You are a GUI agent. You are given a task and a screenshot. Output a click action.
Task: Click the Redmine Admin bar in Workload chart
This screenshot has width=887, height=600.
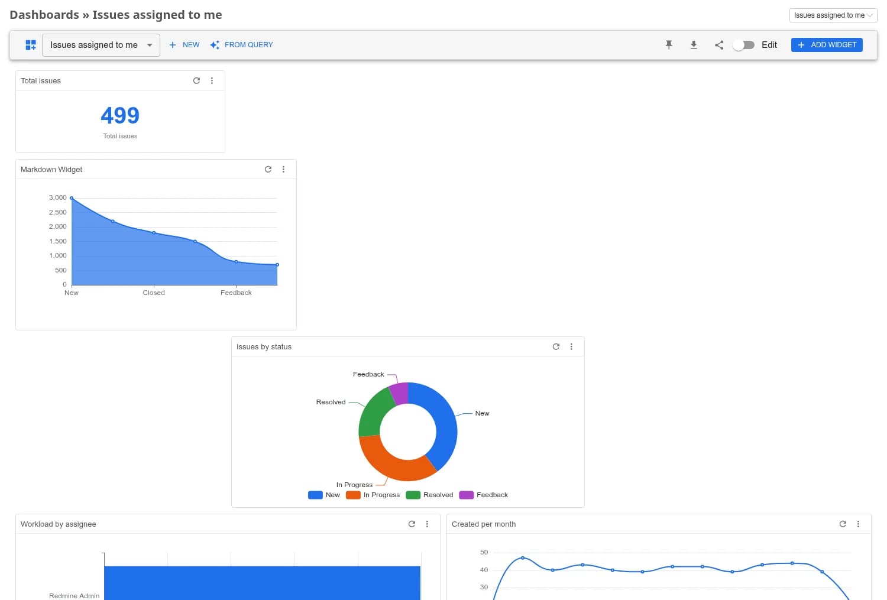point(263,583)
